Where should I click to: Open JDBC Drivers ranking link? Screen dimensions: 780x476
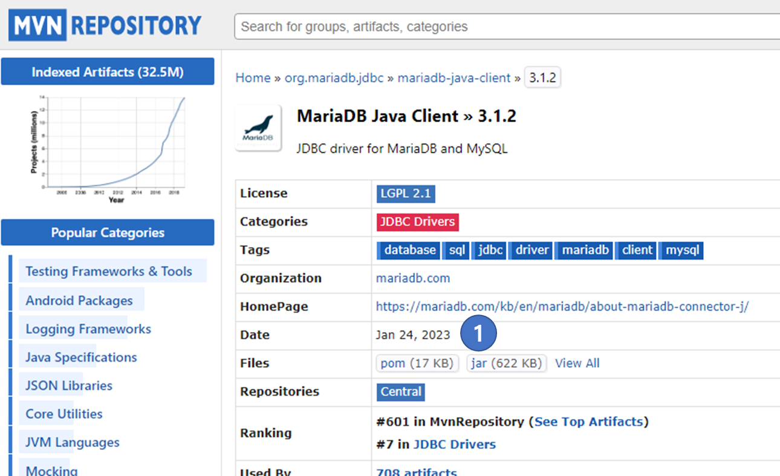click(455, 445)
